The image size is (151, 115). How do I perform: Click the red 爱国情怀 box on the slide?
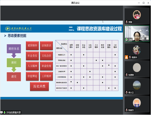(x=32, y=46)
